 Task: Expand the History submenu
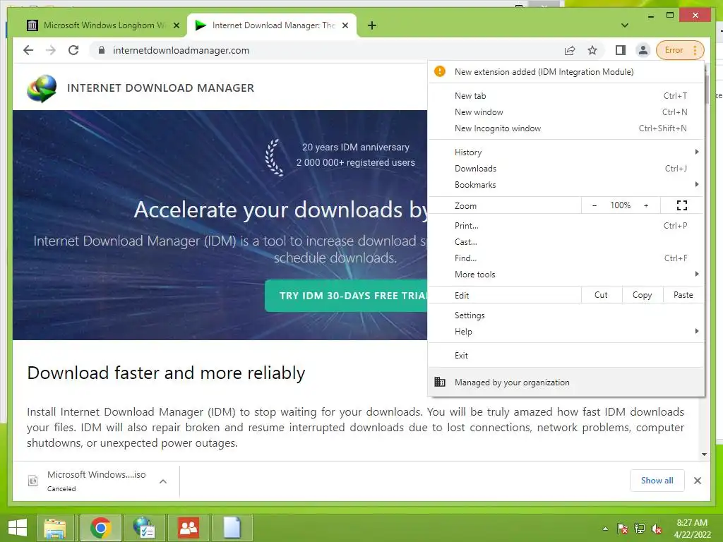566,152
